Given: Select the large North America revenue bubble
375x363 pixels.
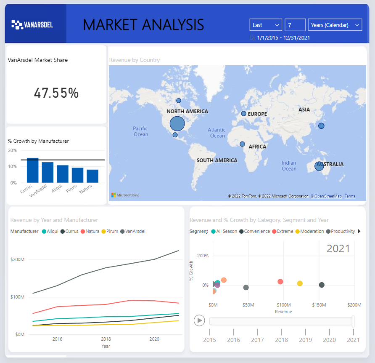Looking at the screenshot, I should tap(177, 124).
